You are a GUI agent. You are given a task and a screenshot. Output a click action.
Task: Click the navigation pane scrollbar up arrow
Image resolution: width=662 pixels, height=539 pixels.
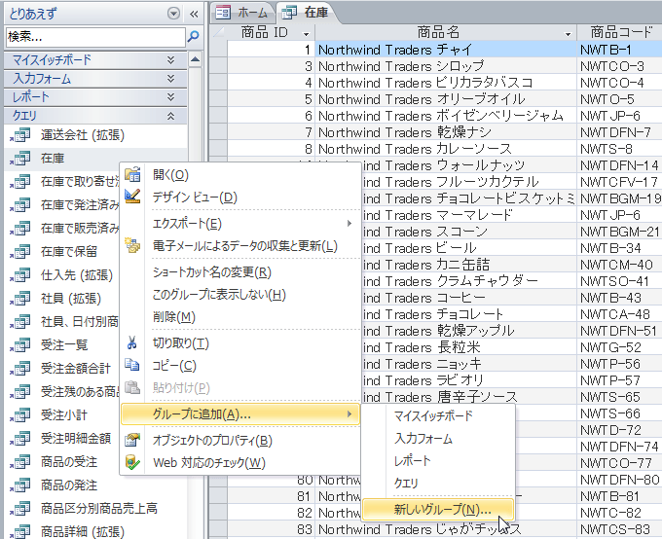(195, 59)
